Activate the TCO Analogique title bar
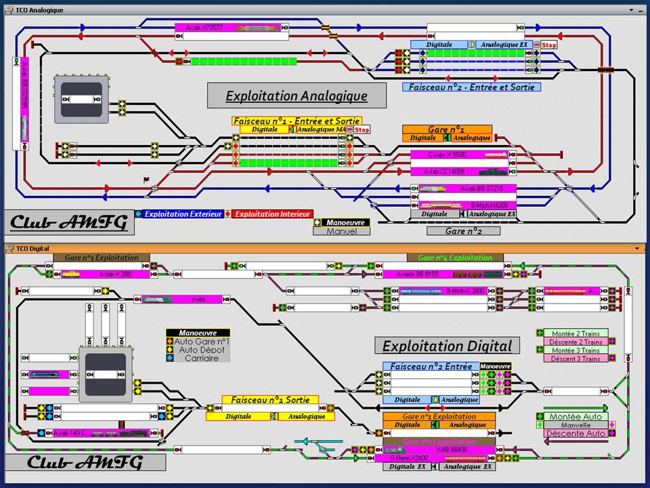 tap(325, 10)
